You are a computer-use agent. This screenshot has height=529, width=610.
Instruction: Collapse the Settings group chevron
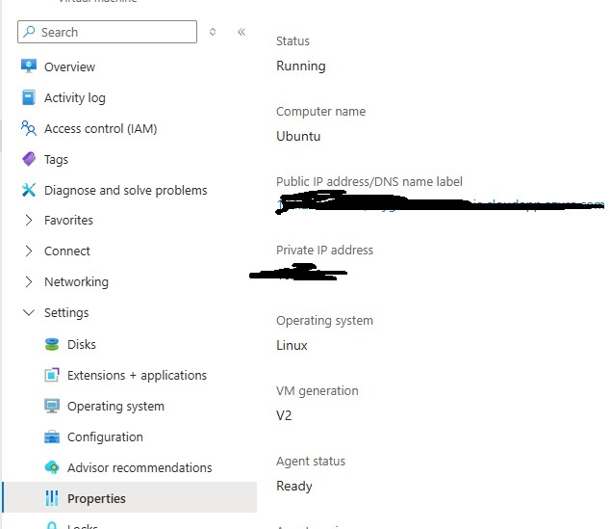[x=29, y=312]
